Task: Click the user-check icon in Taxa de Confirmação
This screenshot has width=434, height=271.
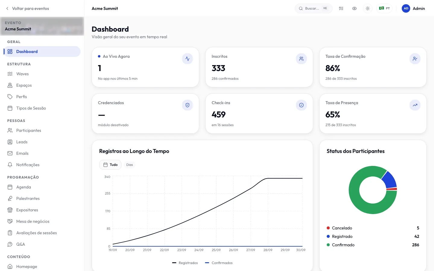Action: pyautogui.click(x=415, y=59)
